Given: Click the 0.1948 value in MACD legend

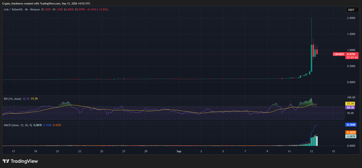Looking at the screenshot, I should pos(47,125).
